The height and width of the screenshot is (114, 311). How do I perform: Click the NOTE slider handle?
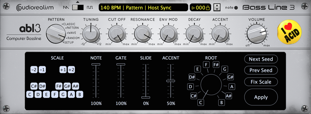click(96, 64)
